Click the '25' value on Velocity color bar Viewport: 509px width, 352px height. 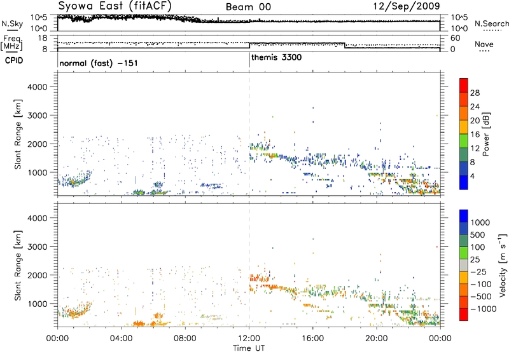tap(475, 260)
